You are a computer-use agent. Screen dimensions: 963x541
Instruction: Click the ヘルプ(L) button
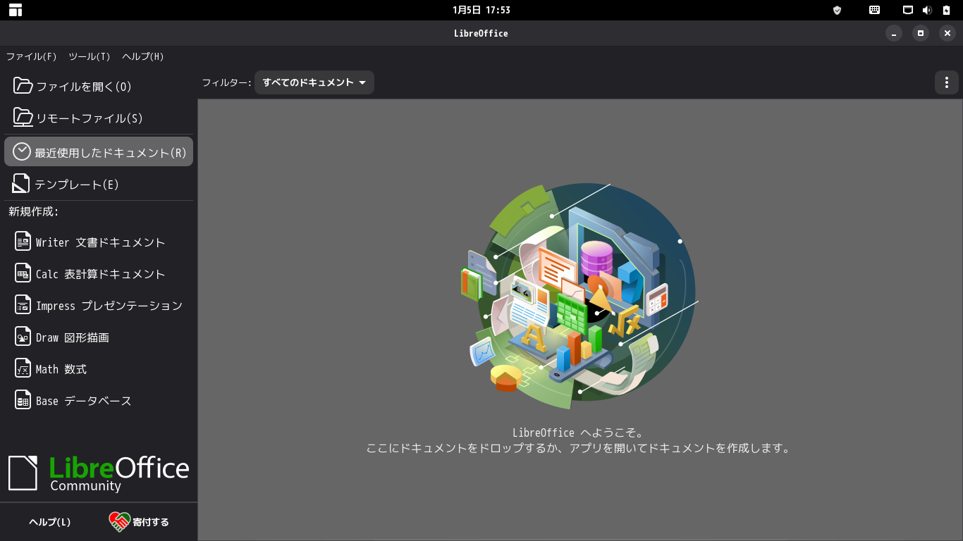50,522
